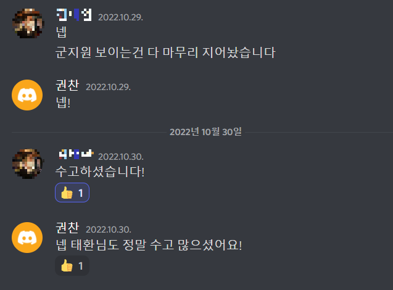Click the pixelated username on the 2022.10.30 message

click(x=76, y=154)
